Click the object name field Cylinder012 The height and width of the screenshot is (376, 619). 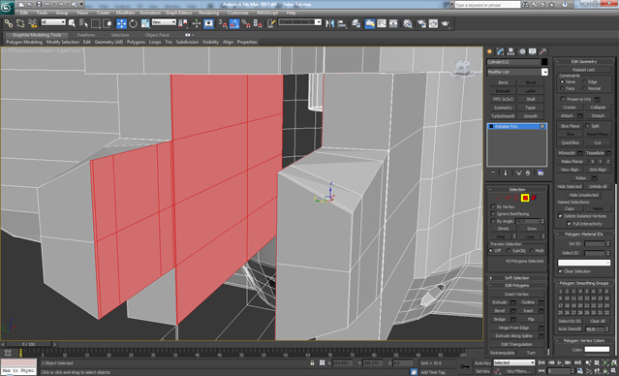(512, 62)
